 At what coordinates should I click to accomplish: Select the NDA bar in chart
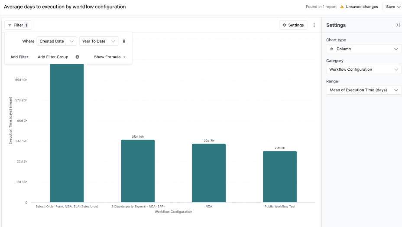click(x=209, y=173)
